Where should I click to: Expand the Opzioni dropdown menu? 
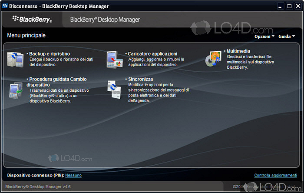point(264,36)
